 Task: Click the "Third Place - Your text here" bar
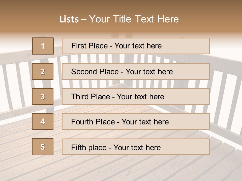click(136, 97)
